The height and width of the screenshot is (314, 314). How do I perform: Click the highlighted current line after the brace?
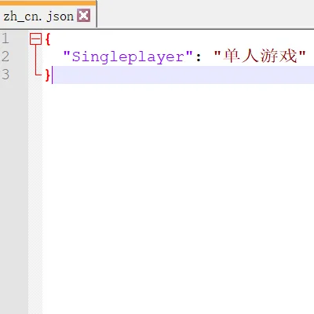(x=183, y=75)
